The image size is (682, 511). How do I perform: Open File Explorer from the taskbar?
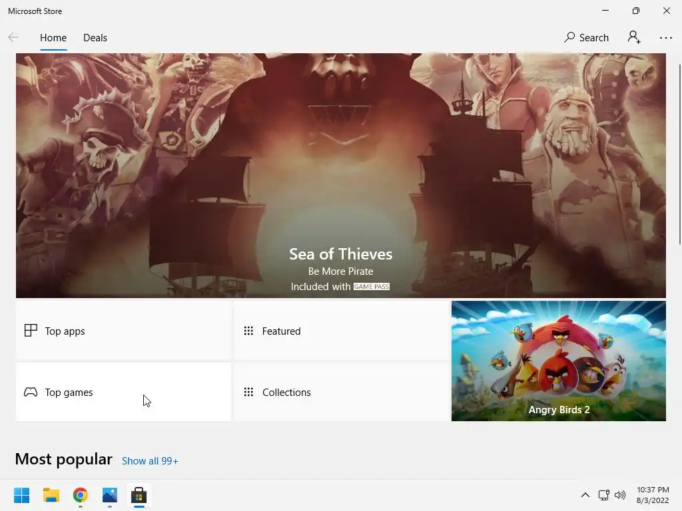(51, 495)
